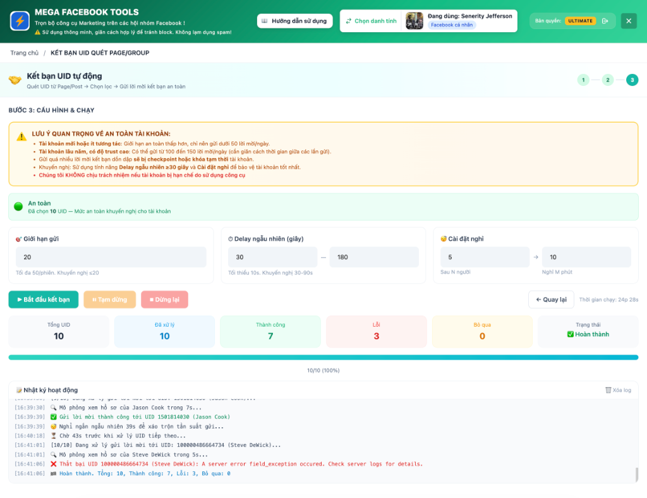
Task: Click the green An toàn status dot
Action: [18, 206]
